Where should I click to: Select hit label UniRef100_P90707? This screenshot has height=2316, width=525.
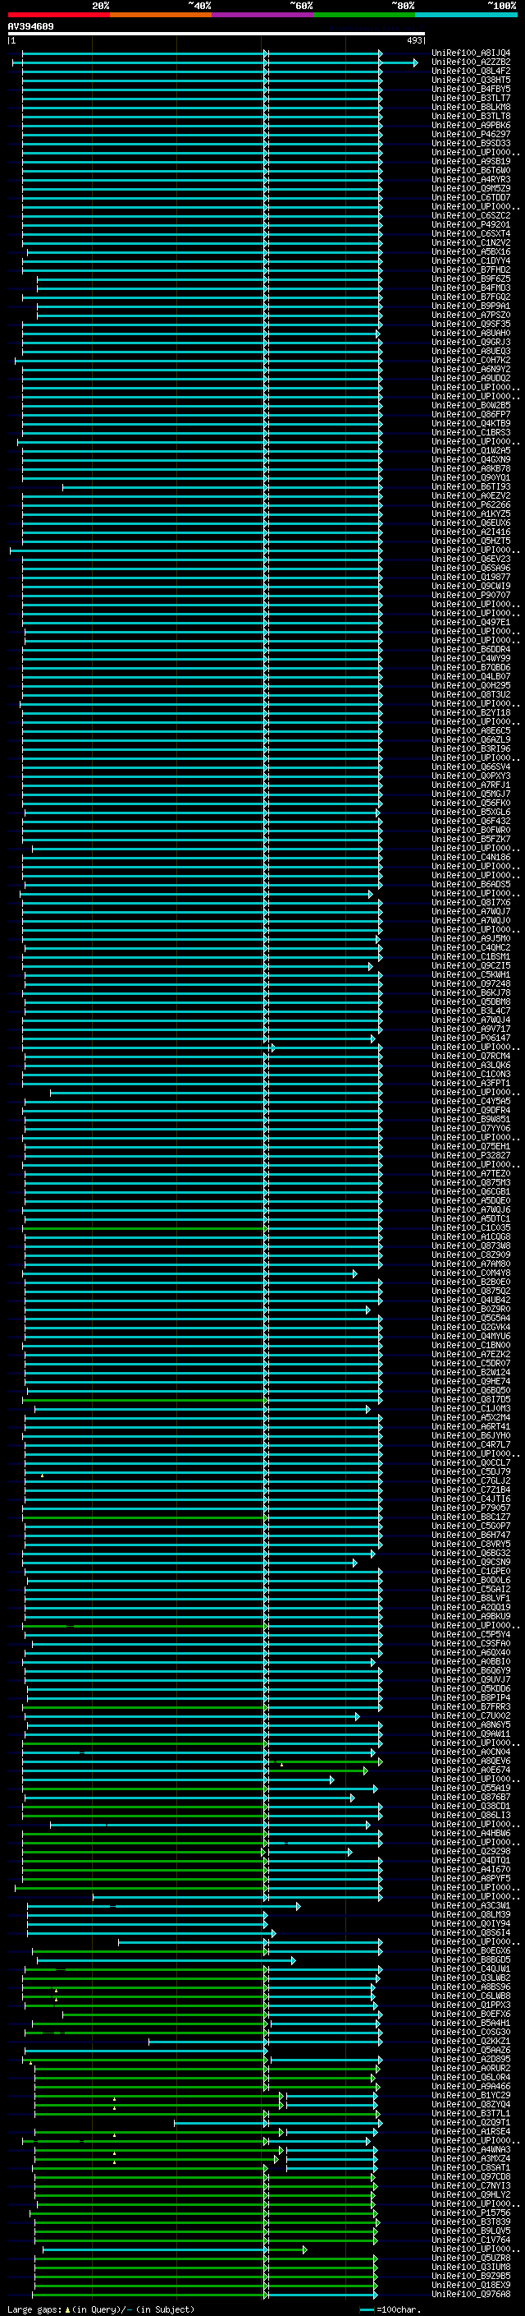click(471, 595)
